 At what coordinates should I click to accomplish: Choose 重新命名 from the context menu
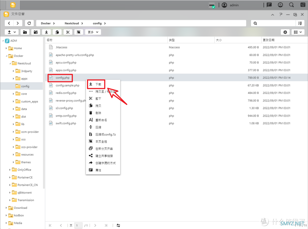coord(103,120)
